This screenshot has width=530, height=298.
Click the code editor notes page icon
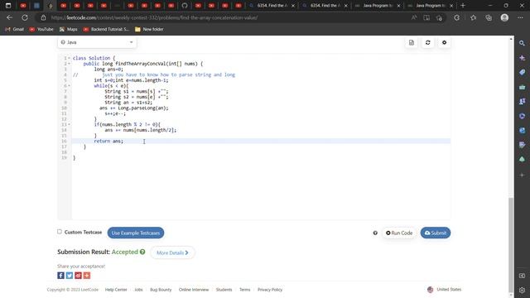click(x=412, y=42)
